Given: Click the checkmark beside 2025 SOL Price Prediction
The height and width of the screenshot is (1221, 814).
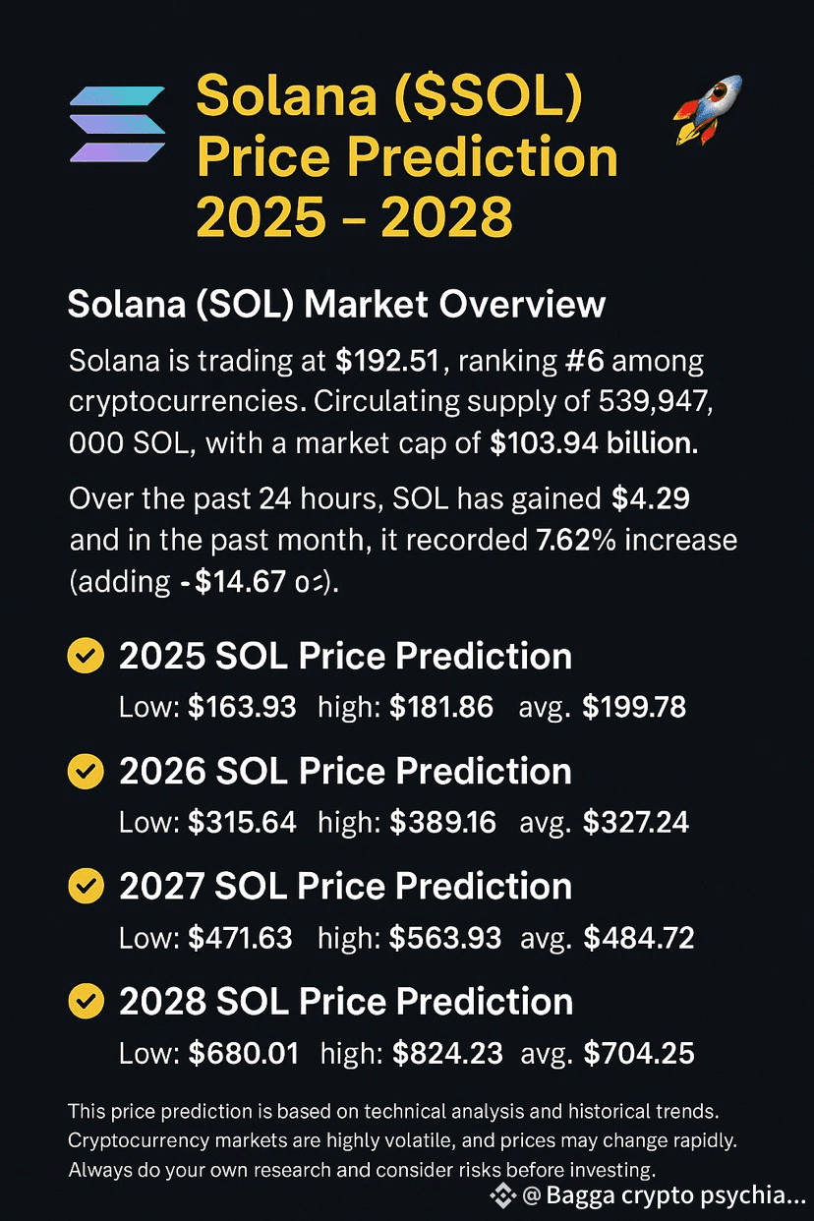Looking at the screenshot, I should point(86,656).
